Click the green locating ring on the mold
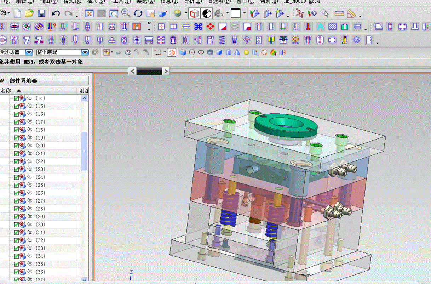 [286, 125]
